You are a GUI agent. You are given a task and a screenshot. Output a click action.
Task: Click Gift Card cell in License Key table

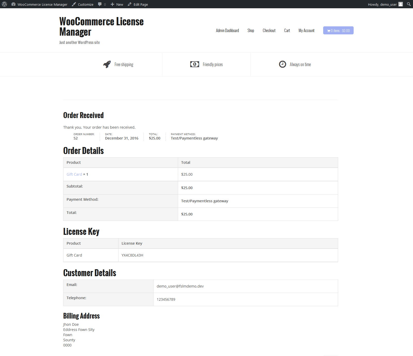[x=74, y=255]
